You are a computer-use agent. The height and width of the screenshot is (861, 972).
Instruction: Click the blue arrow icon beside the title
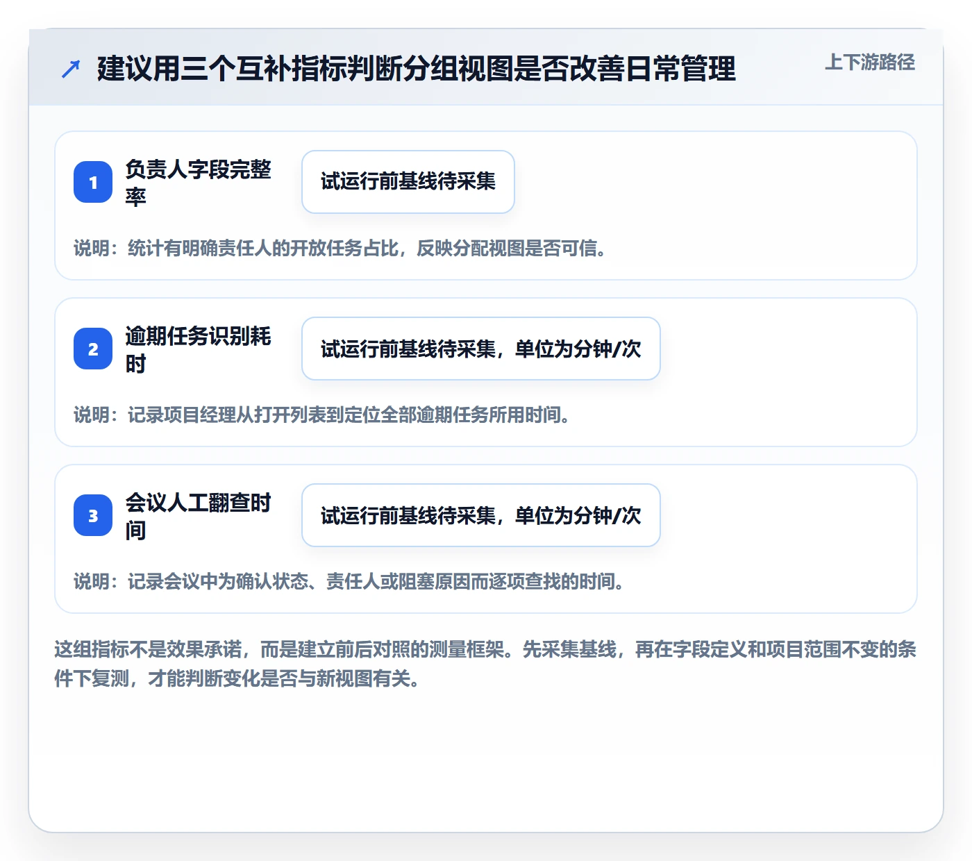pos(71,69)
